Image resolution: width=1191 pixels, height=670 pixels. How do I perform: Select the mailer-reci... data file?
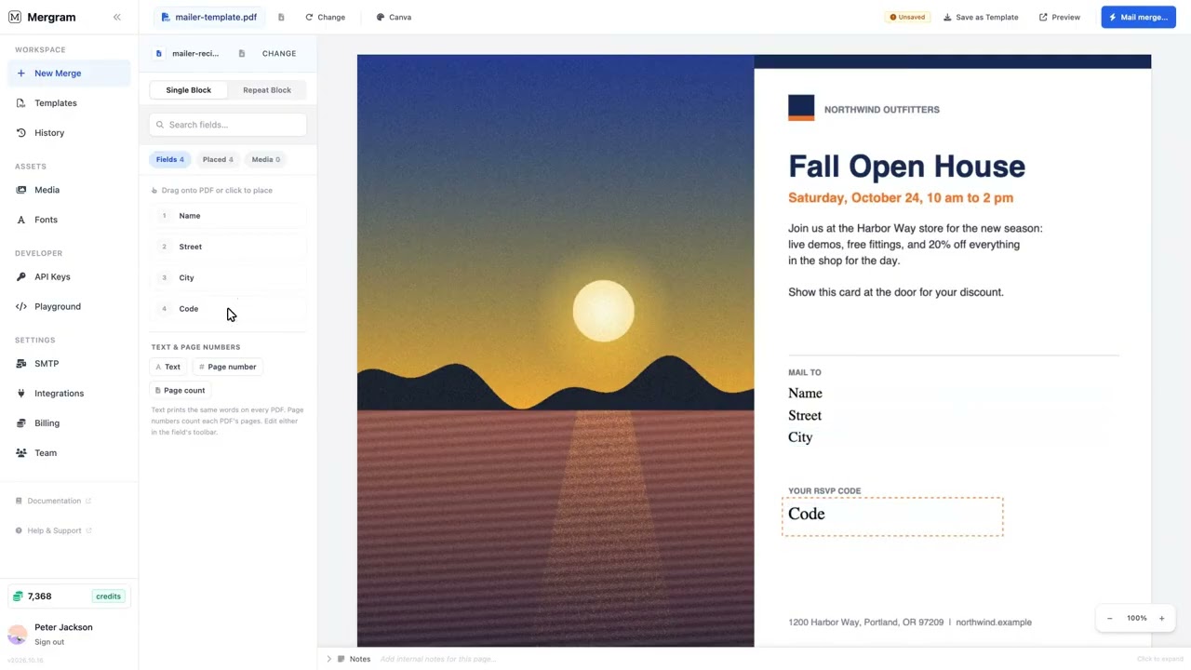[187, 54]
